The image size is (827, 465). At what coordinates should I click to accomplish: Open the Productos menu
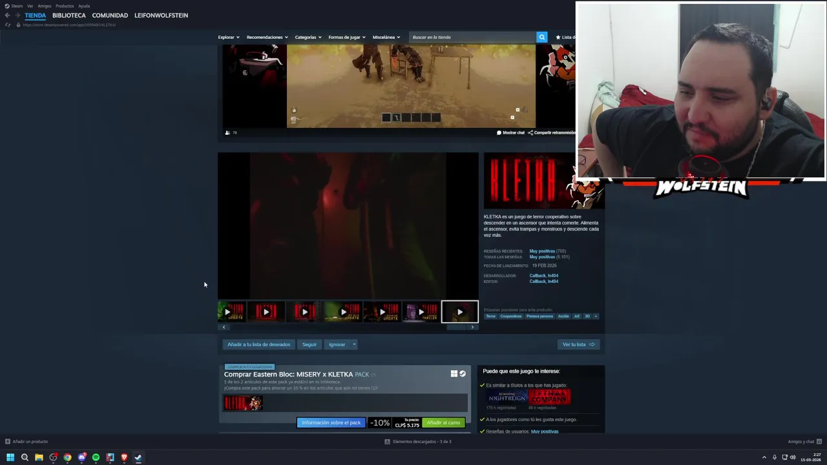pyautogui.click(x=65, y=6)
